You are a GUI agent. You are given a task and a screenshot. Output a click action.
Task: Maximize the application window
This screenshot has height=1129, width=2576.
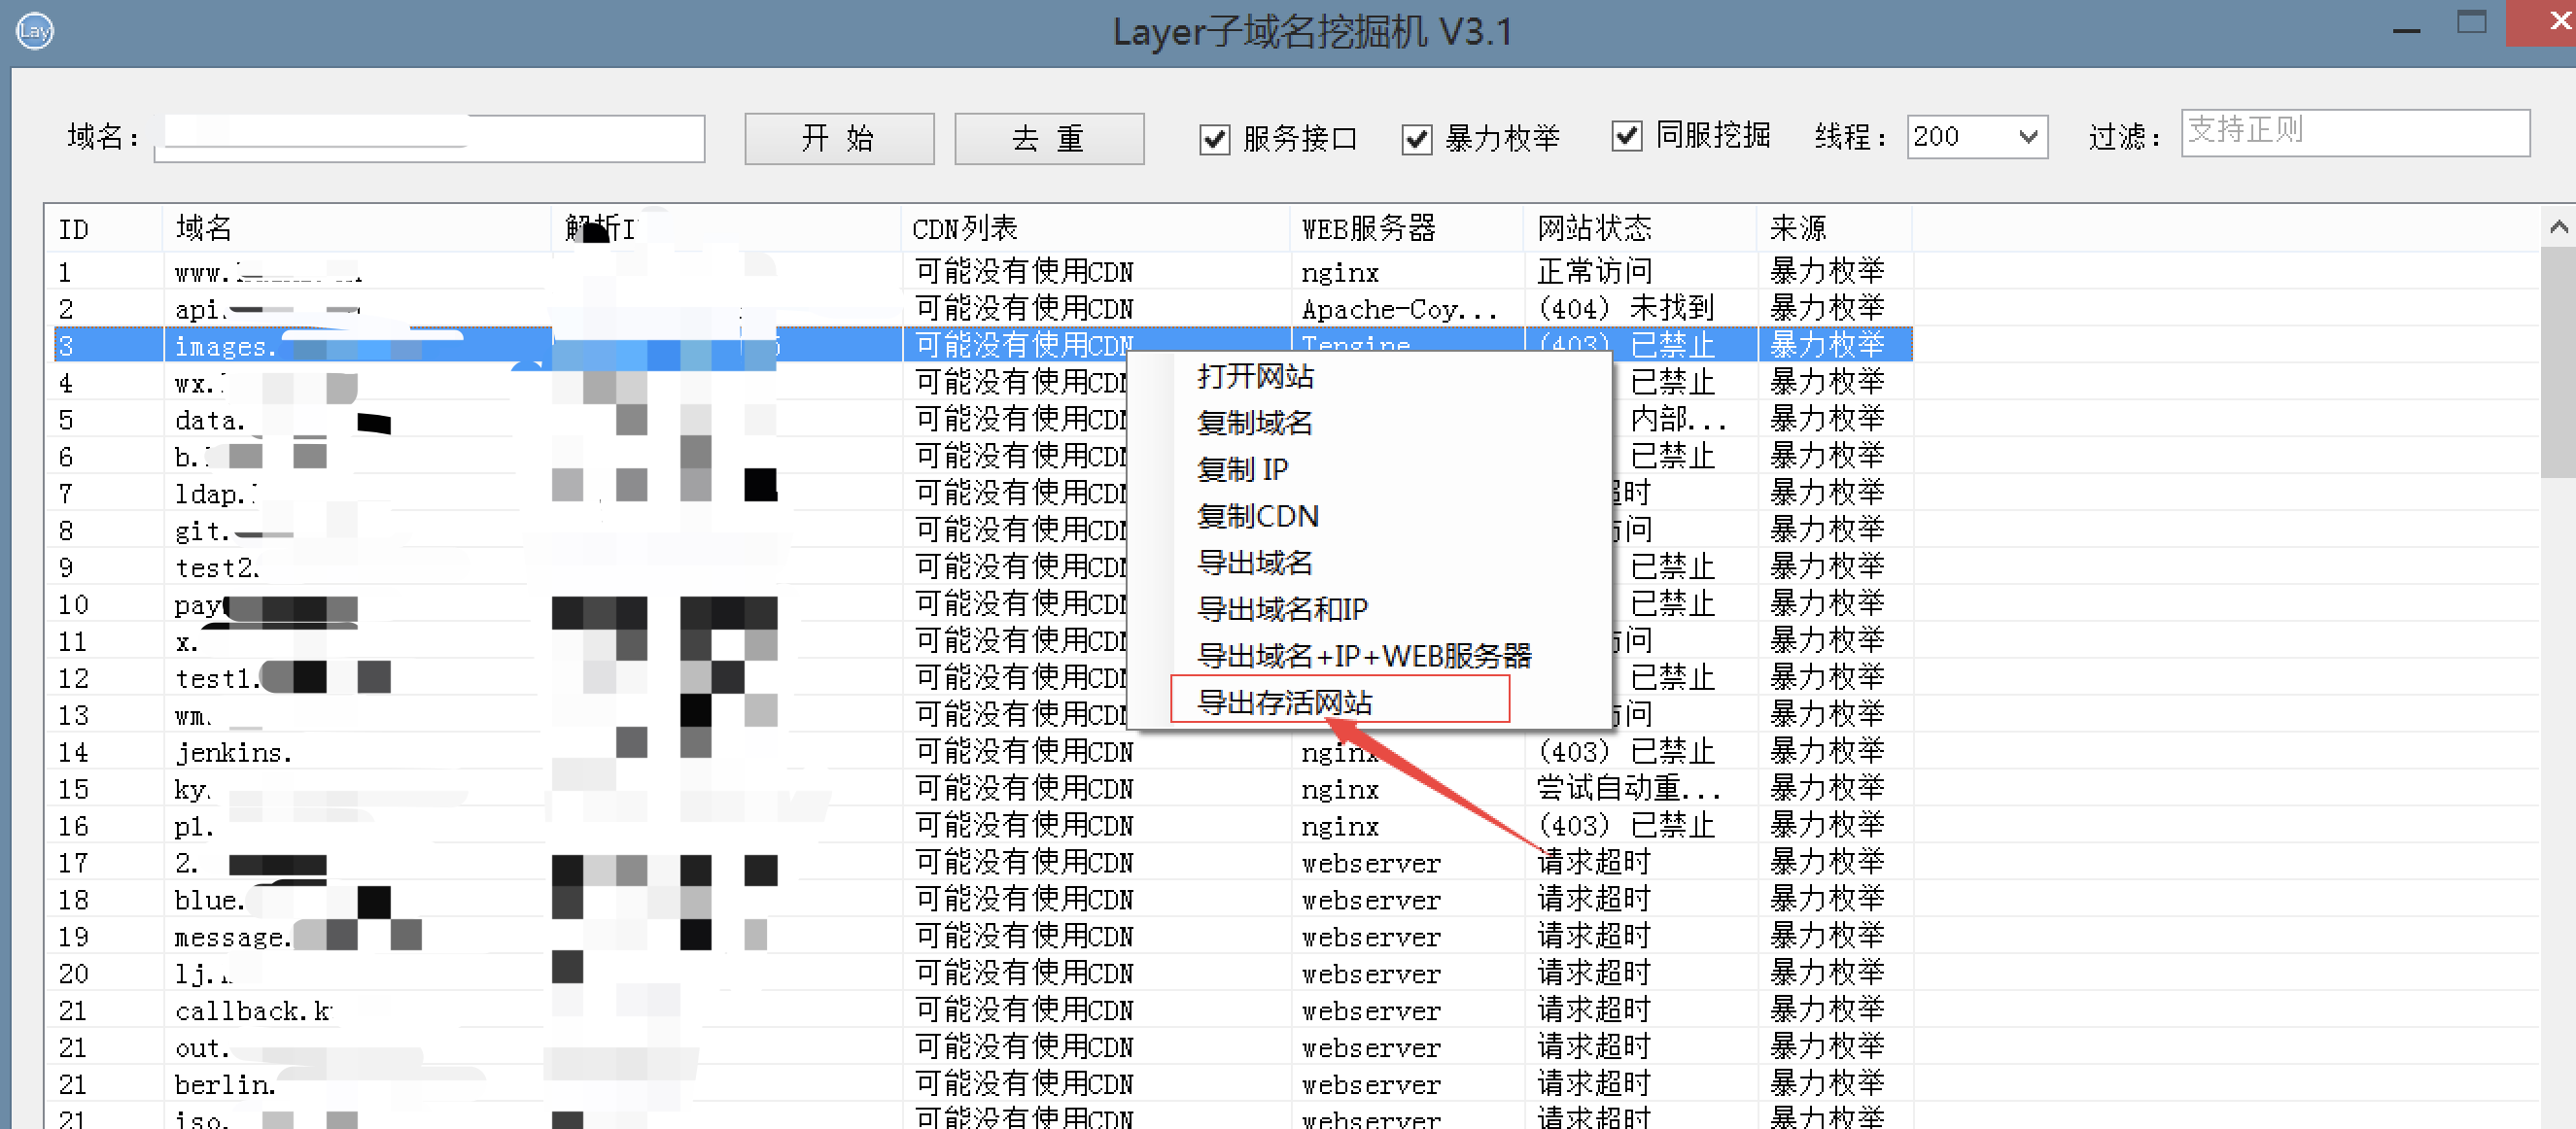click(2471, 23)
